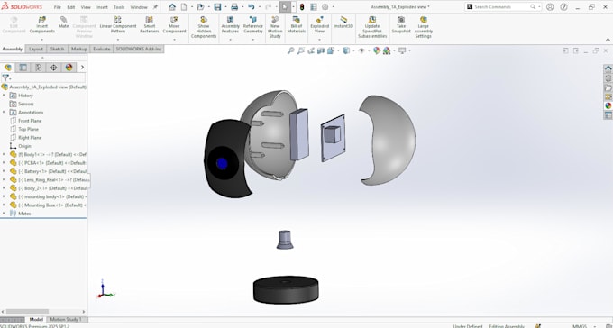Screen dimensions: 613x328
Task: Switch to the SOLIDWORKS Add-Ins tab
Action: click(x=139, y=49)
